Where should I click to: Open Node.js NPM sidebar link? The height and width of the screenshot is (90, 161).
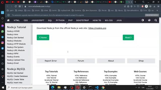click(13, 53)
